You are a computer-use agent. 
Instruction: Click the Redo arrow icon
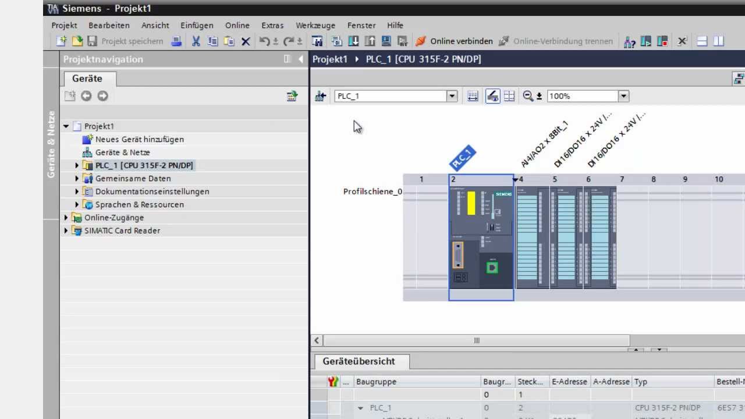tap(289, 41)
